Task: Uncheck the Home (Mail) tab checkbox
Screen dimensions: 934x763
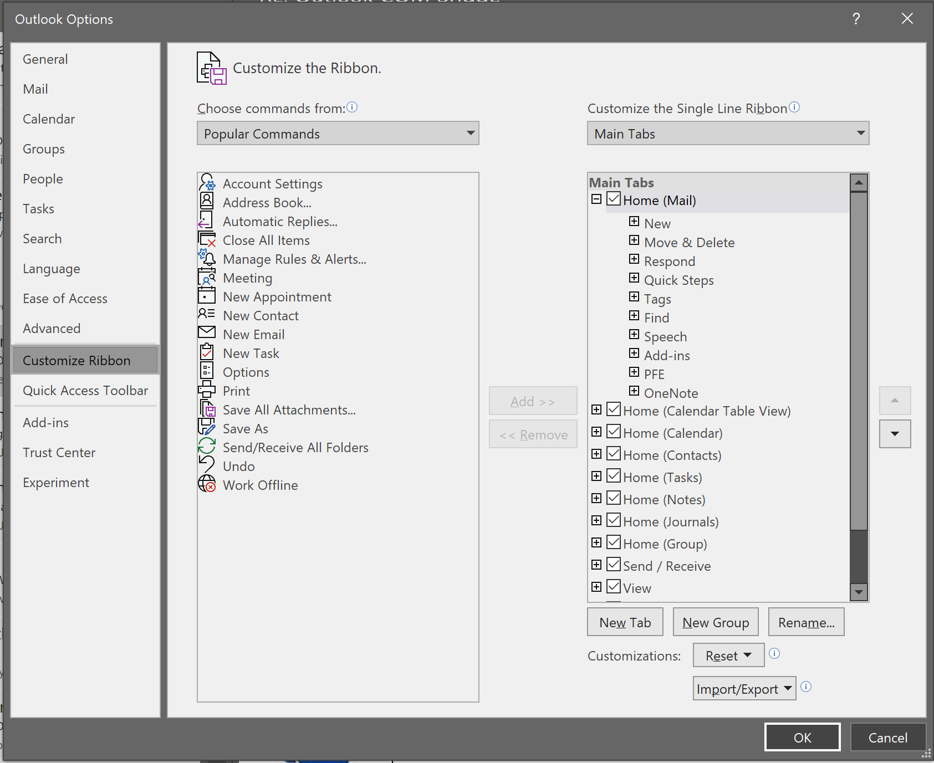Action: coord(613,199)
